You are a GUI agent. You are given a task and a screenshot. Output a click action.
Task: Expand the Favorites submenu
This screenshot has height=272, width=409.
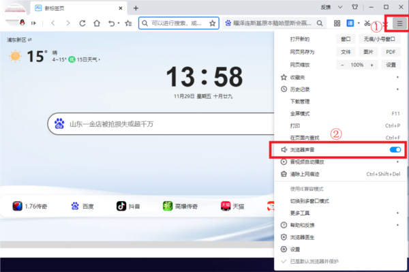pos(340,77)
